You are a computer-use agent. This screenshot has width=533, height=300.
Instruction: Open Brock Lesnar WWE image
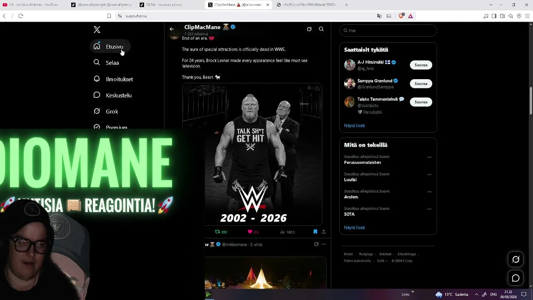pyautogui.click(x=252, y=155)
